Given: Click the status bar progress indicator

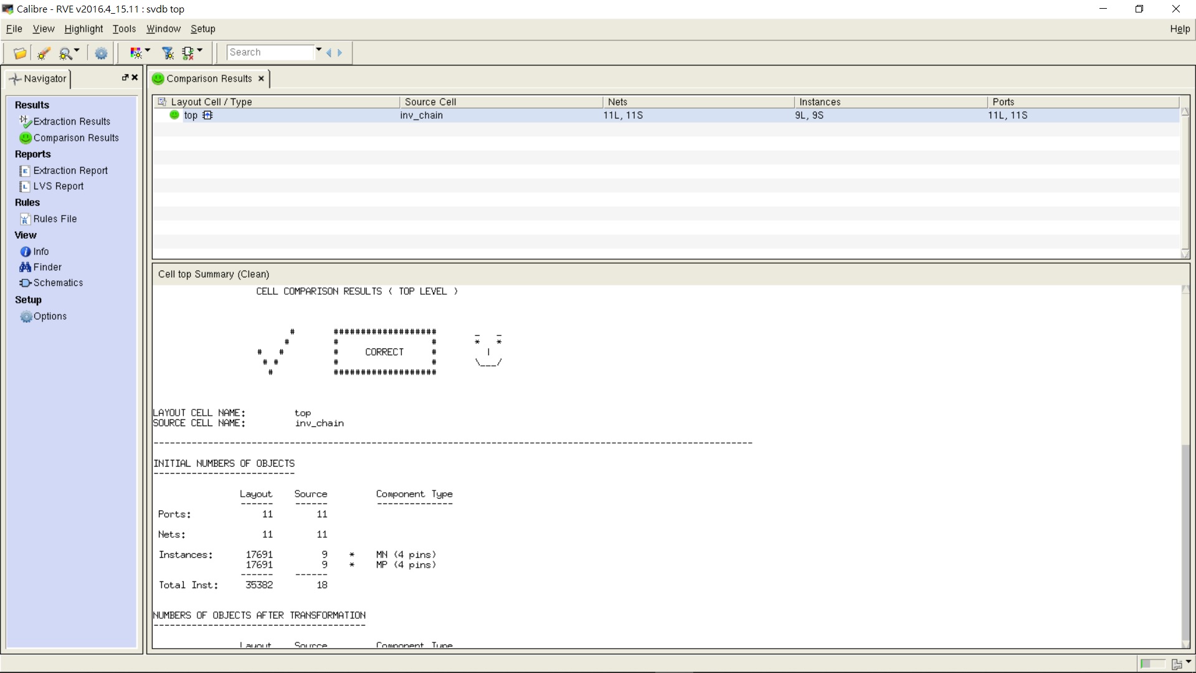Looking at the screenshot, I should pos(1152,664).
